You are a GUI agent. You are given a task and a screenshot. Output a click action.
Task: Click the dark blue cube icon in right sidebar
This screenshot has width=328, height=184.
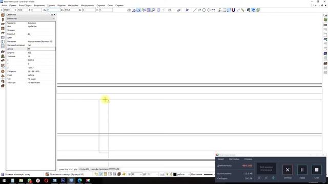pos(325,54)
